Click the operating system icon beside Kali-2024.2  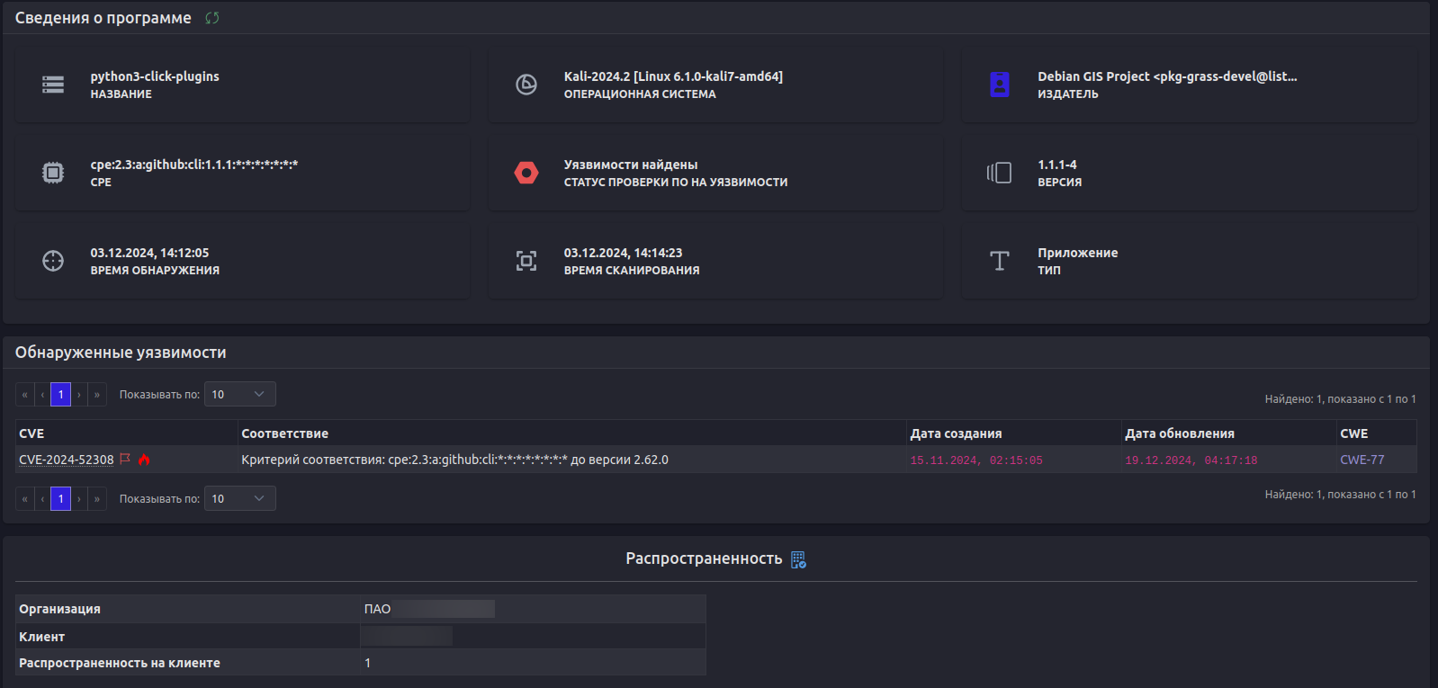click(x=526, y=85)
